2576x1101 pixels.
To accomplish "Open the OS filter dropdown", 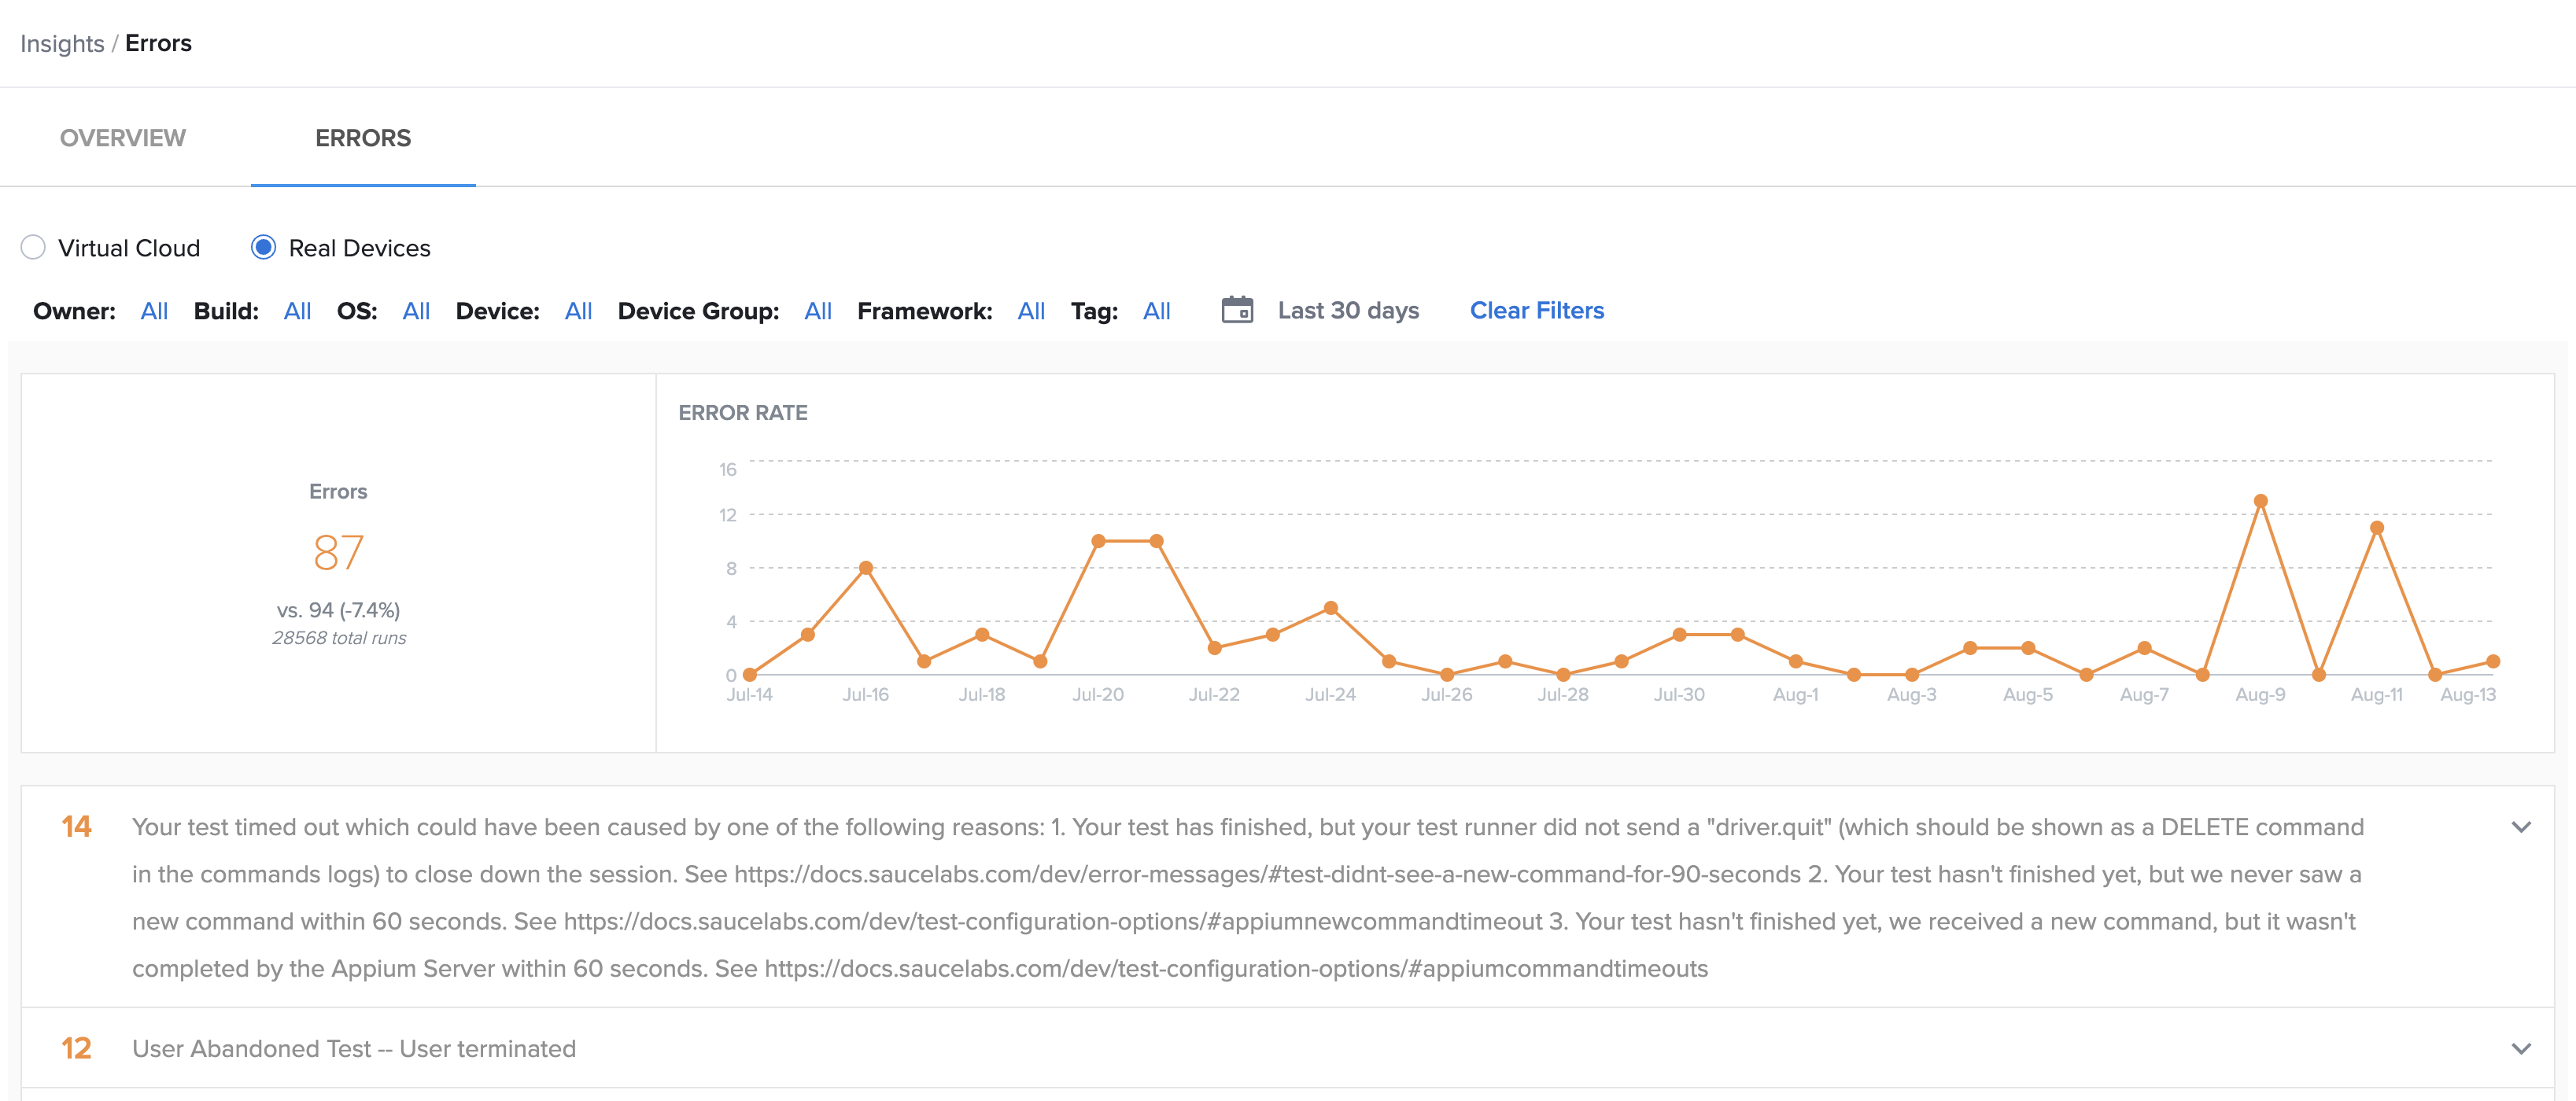I will coord(415,311).
